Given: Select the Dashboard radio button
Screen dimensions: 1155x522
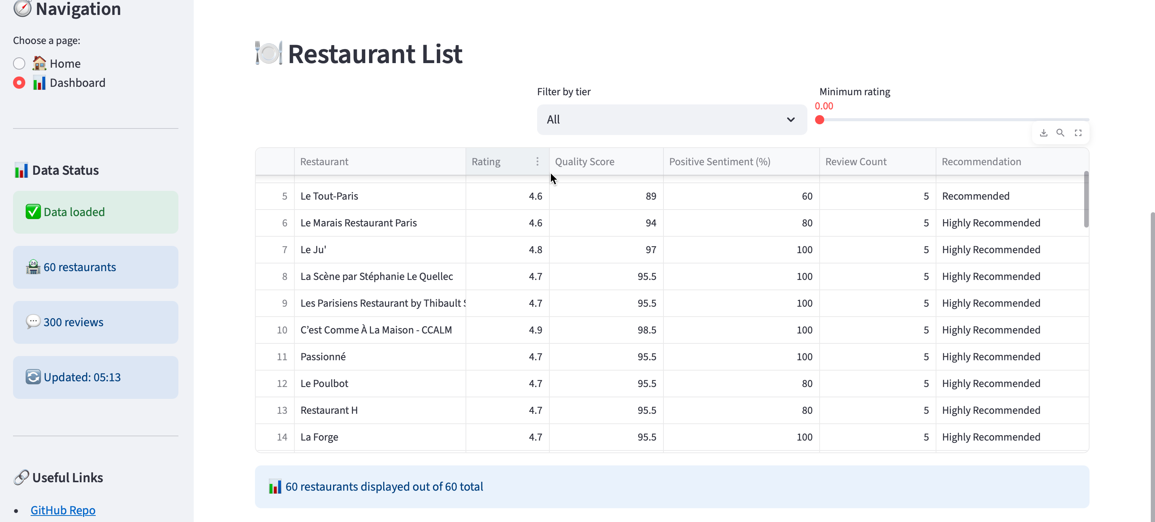Looking at the screenshot, I should point(19,83).
